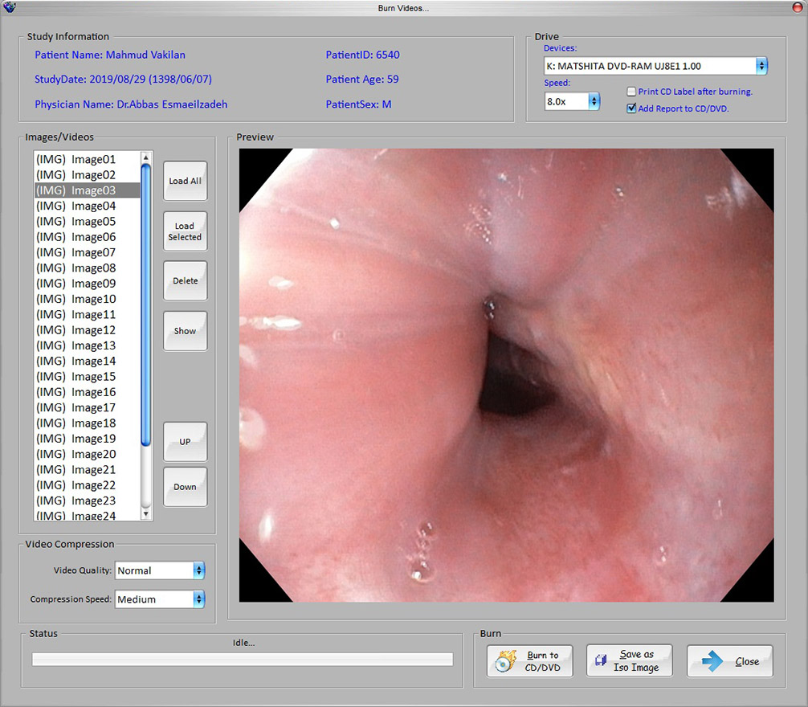Click Patient Name: Mahmud Vakilan text

pyautogui.click(x=110, y=55)
